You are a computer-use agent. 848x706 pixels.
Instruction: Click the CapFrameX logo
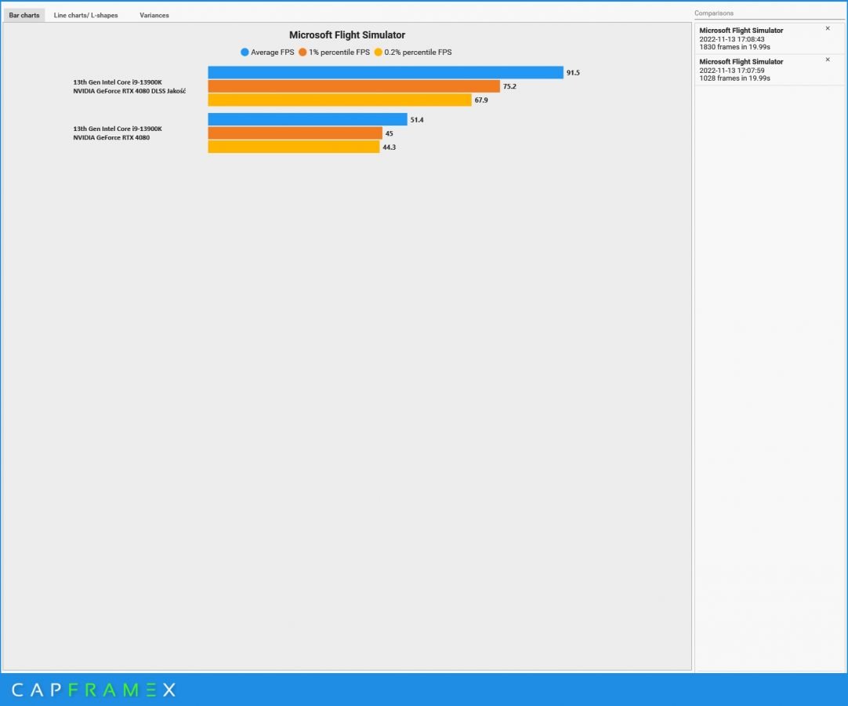(x=93, y=690)
